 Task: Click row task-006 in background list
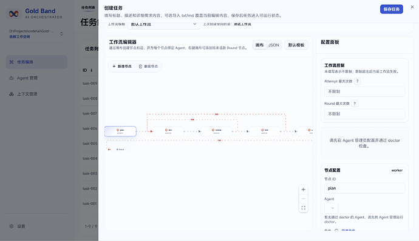(x=90, y=128)
